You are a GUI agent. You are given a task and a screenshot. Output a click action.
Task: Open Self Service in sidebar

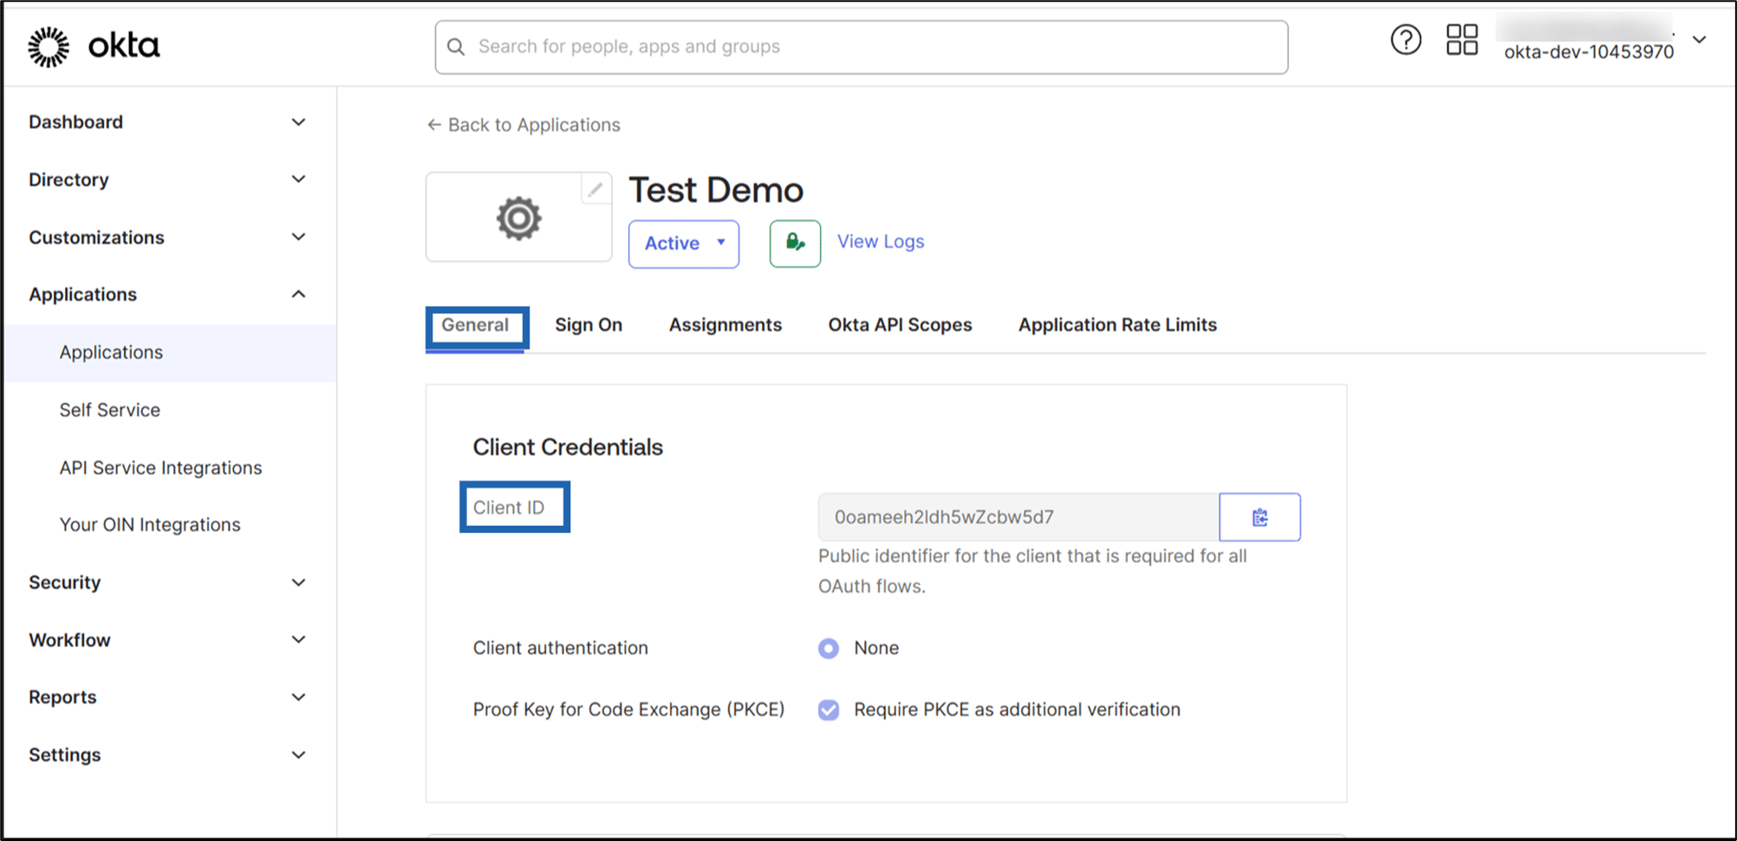click(109, 411)
